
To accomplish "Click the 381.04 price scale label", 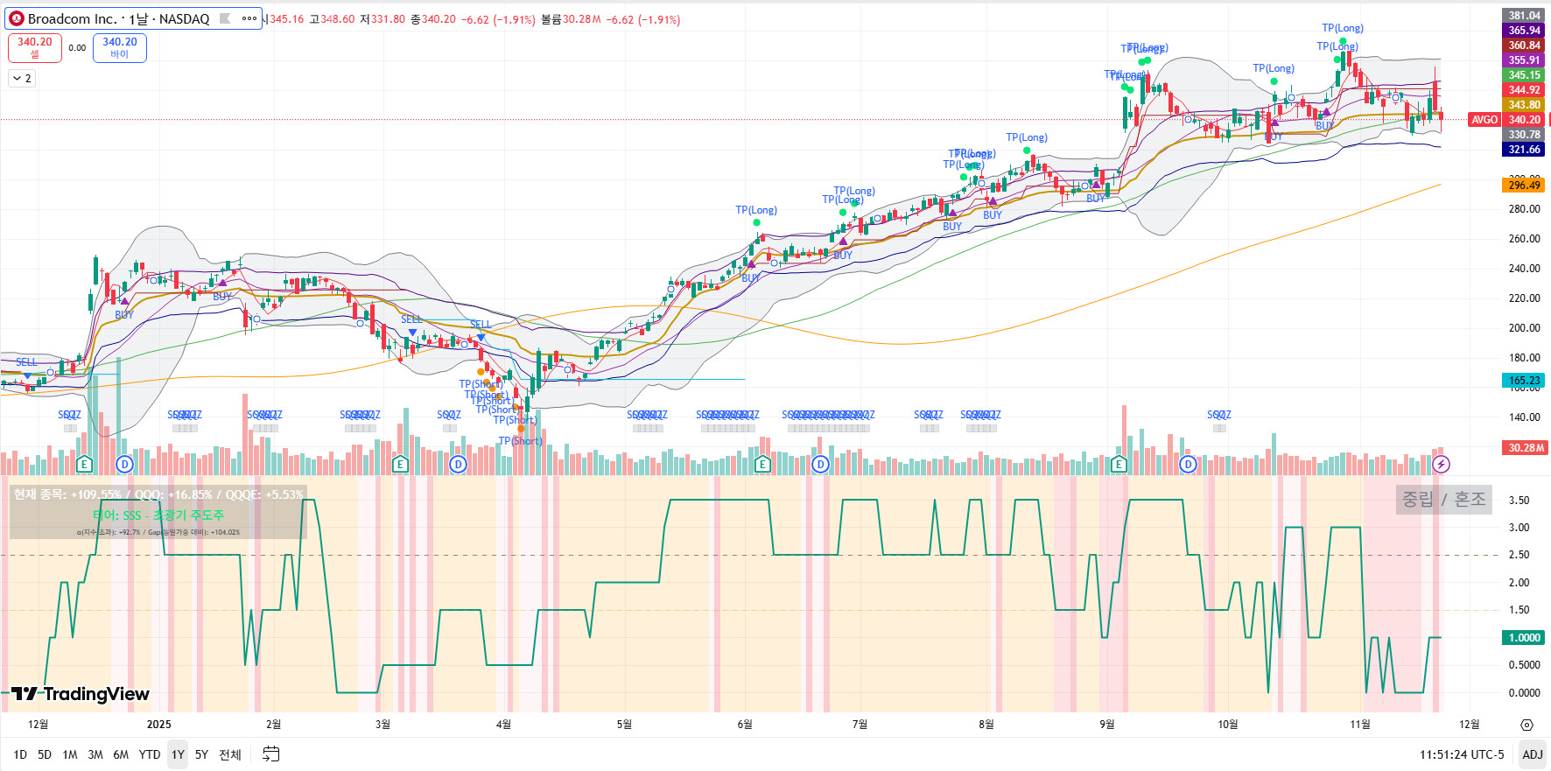I will [x=1524, y=16].
